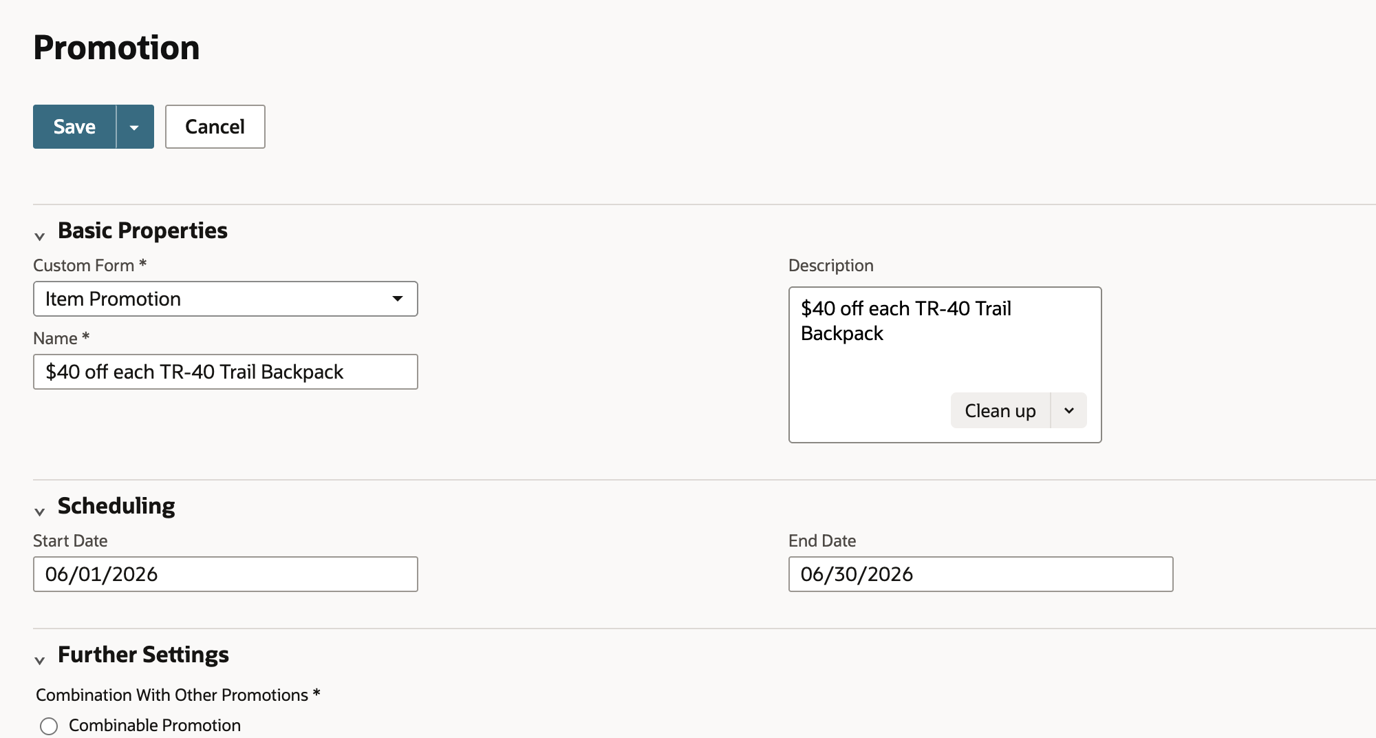The image size is (1376, 738).
Task: Collapse the Scheduling section
Action: point(40,512)
